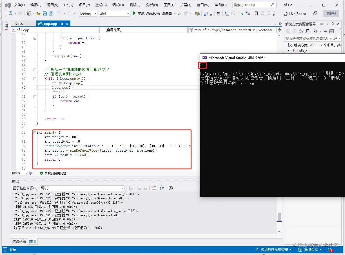Open the 文件(F) menu
The width and height of the screenshot is (345, 255).
pyautogui.click(x=19, y=5)
